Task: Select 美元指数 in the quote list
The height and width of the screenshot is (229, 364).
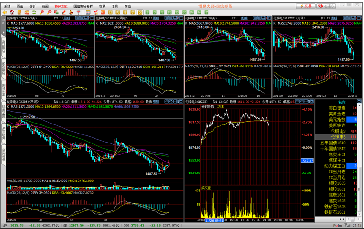Action: coord(338,120)
